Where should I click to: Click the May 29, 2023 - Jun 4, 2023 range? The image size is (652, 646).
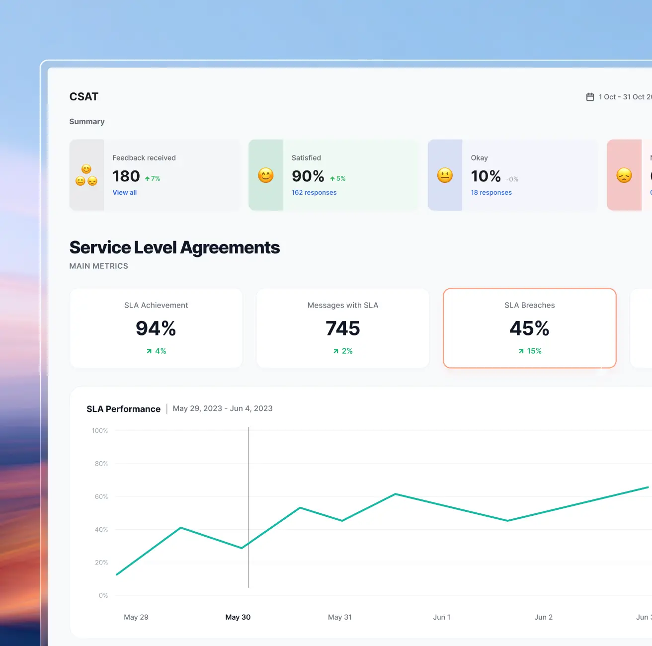223,408
